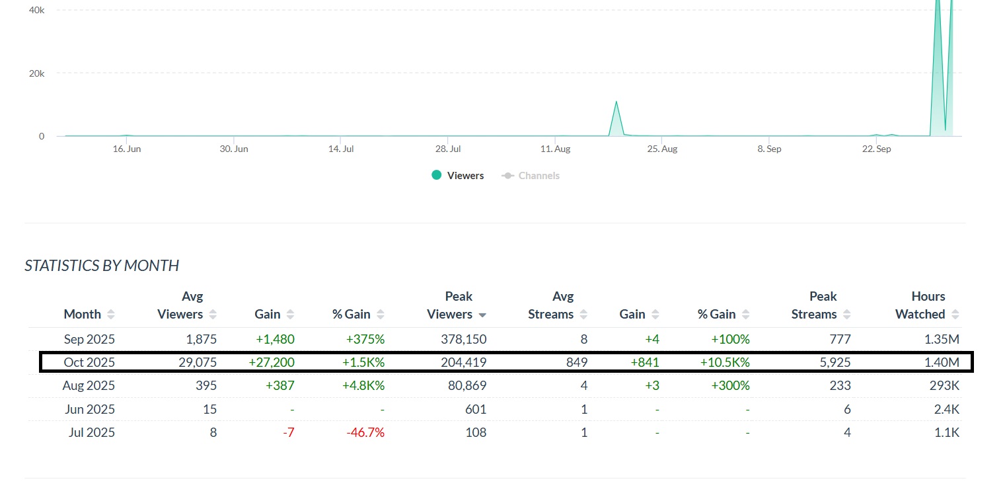Viewport: 1005px width, 499px height.
Task: Select the Sep 2025 month row
Action: (x=89, y=340)
